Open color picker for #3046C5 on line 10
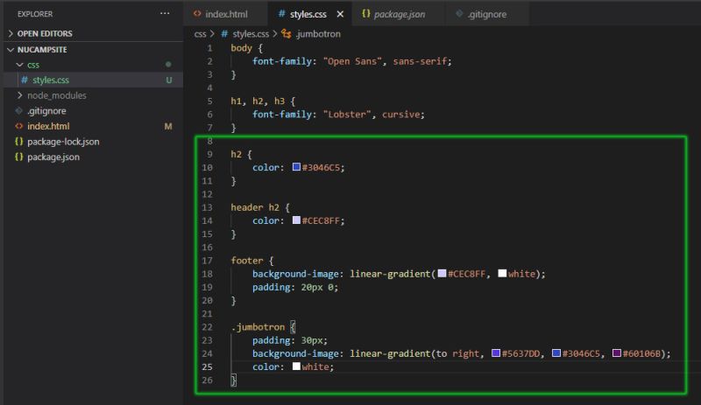This screenshot has width=701, height=405. click(296, 167)
